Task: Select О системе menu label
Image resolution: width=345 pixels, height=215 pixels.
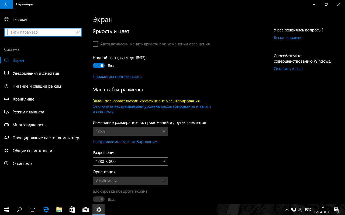Action: (22, 164)
